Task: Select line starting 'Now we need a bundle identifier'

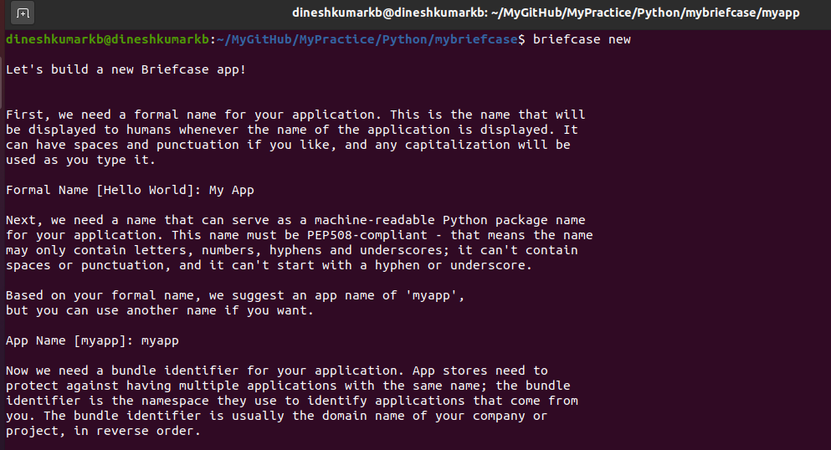Action: 277,371
